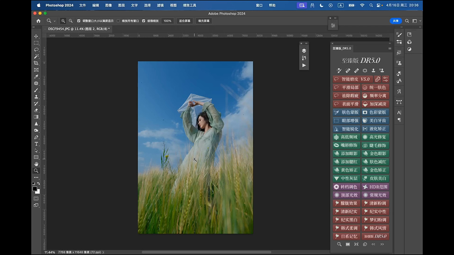Open the 滤镜 menu
Screen dimensions: 454x255
[x=160, y=5]
